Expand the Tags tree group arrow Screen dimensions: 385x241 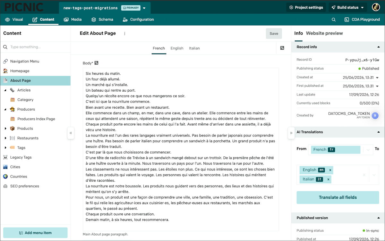click(5, 148)
